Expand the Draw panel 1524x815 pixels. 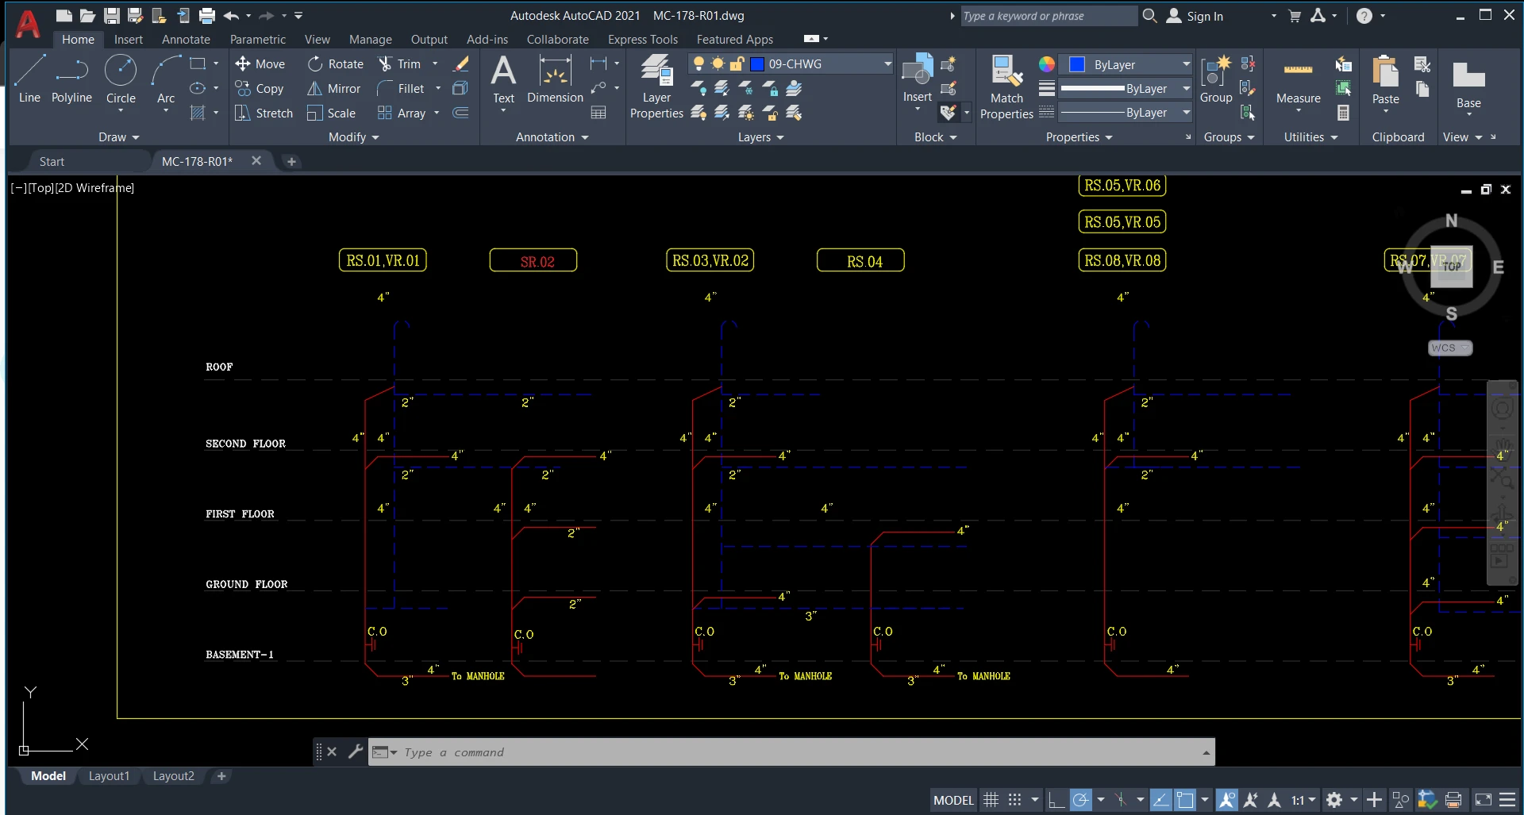click(x=118, y=137)
